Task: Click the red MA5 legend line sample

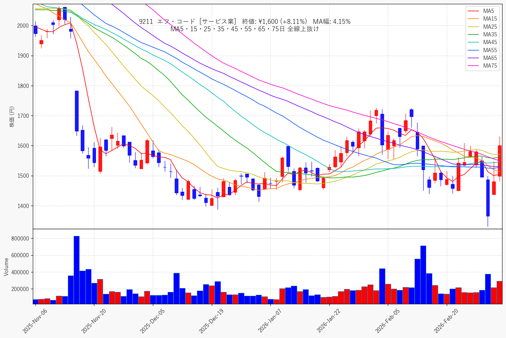Action: 474,11
